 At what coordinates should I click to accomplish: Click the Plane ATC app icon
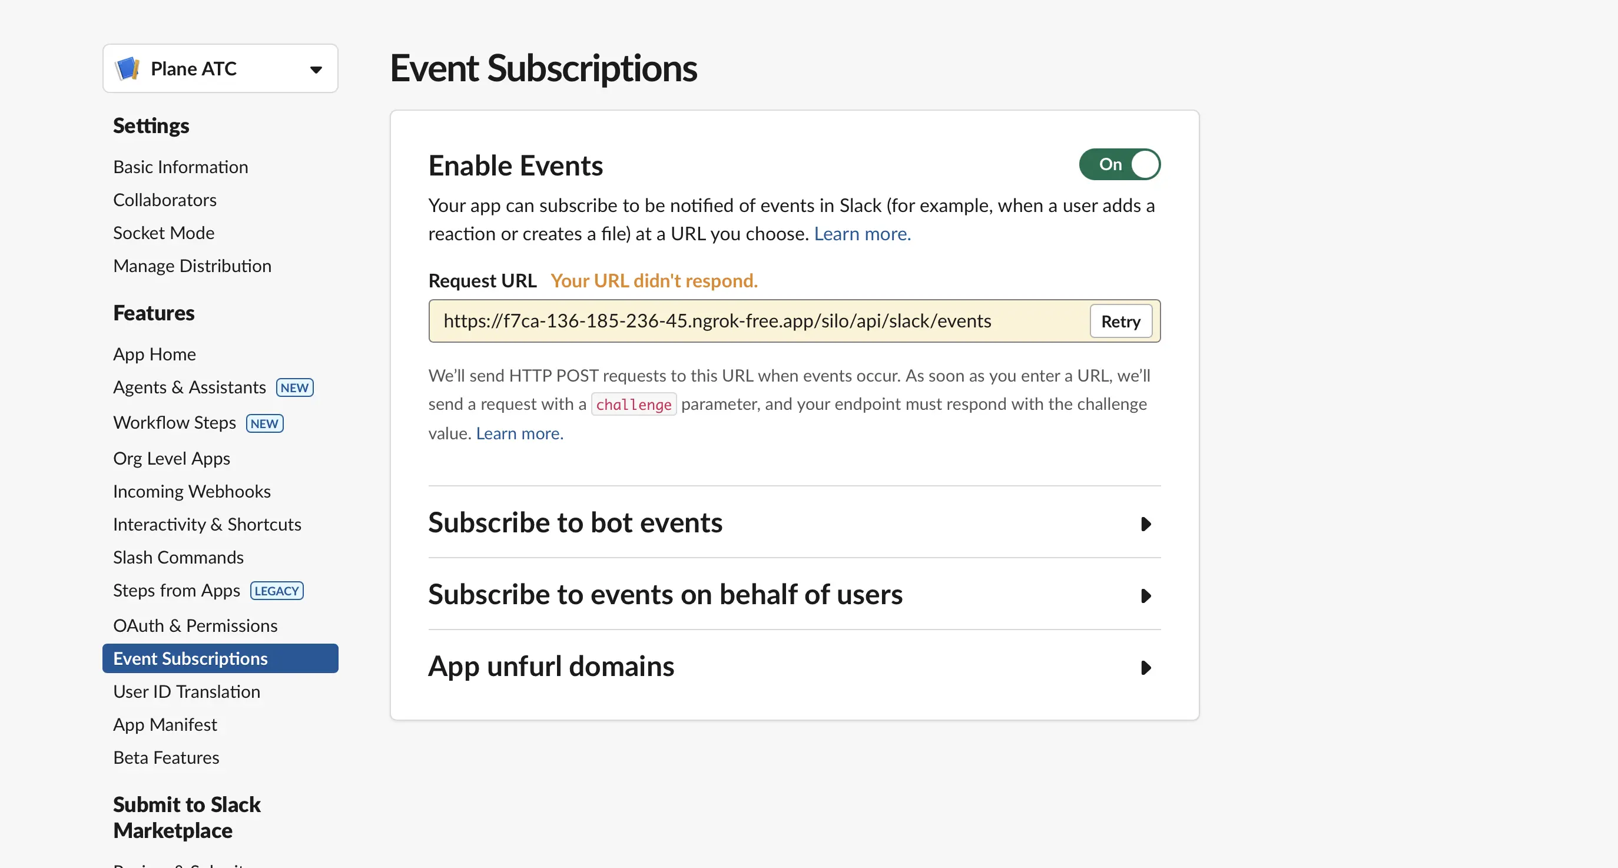click(x=128, y=68)
